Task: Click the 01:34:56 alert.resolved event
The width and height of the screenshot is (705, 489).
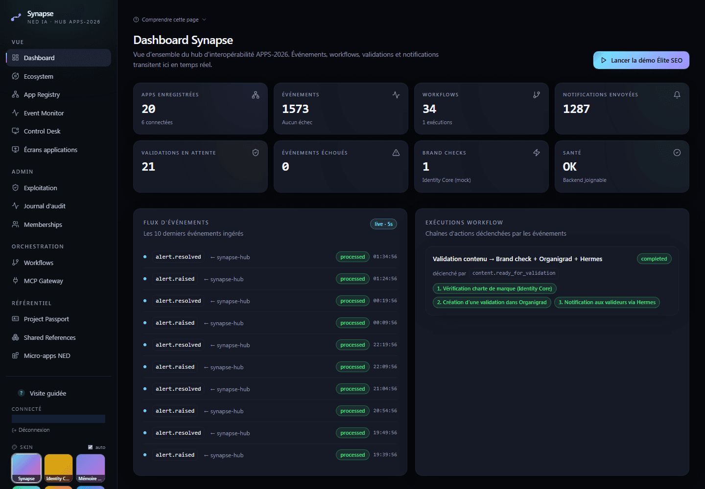Action: [x=270, y=257]
